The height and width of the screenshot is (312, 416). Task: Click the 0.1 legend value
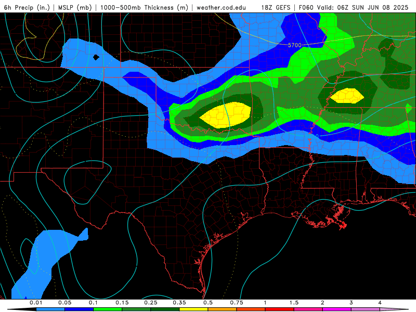[x=93, y=303]
